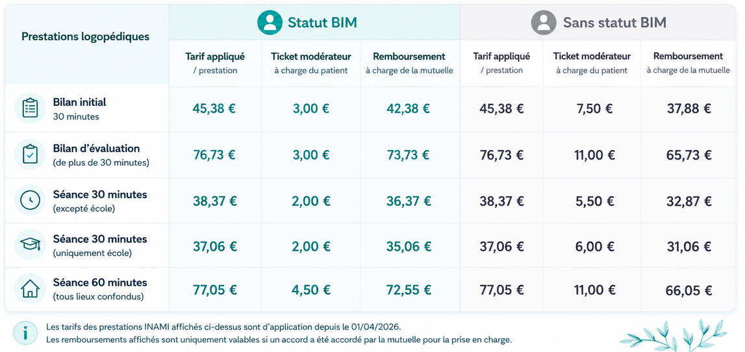
Task: Click the leaf branch decoration
Action: tap(674, 334)
